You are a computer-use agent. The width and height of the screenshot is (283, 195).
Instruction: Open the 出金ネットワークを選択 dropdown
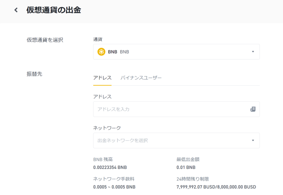pos(176,140)
